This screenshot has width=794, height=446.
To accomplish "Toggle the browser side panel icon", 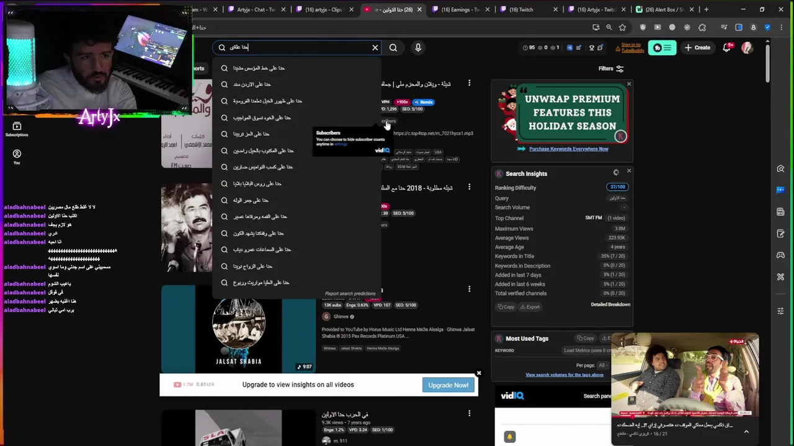I will (739, 27).
